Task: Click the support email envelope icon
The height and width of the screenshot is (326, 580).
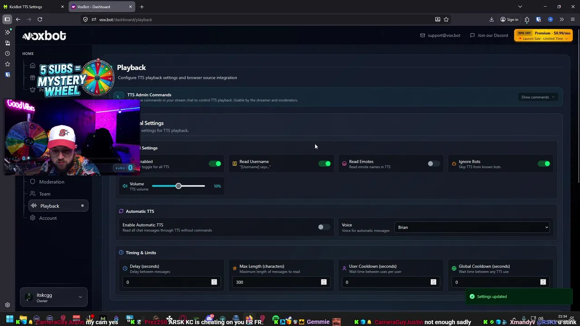Action: [423, 35]
